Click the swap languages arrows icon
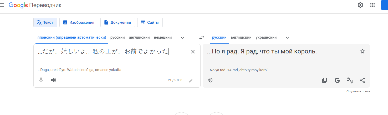 pyautogui.click(x=202, y=38)
